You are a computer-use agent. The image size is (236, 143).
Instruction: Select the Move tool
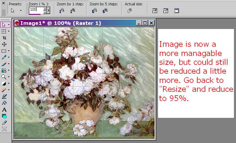(x=4, y=44)
